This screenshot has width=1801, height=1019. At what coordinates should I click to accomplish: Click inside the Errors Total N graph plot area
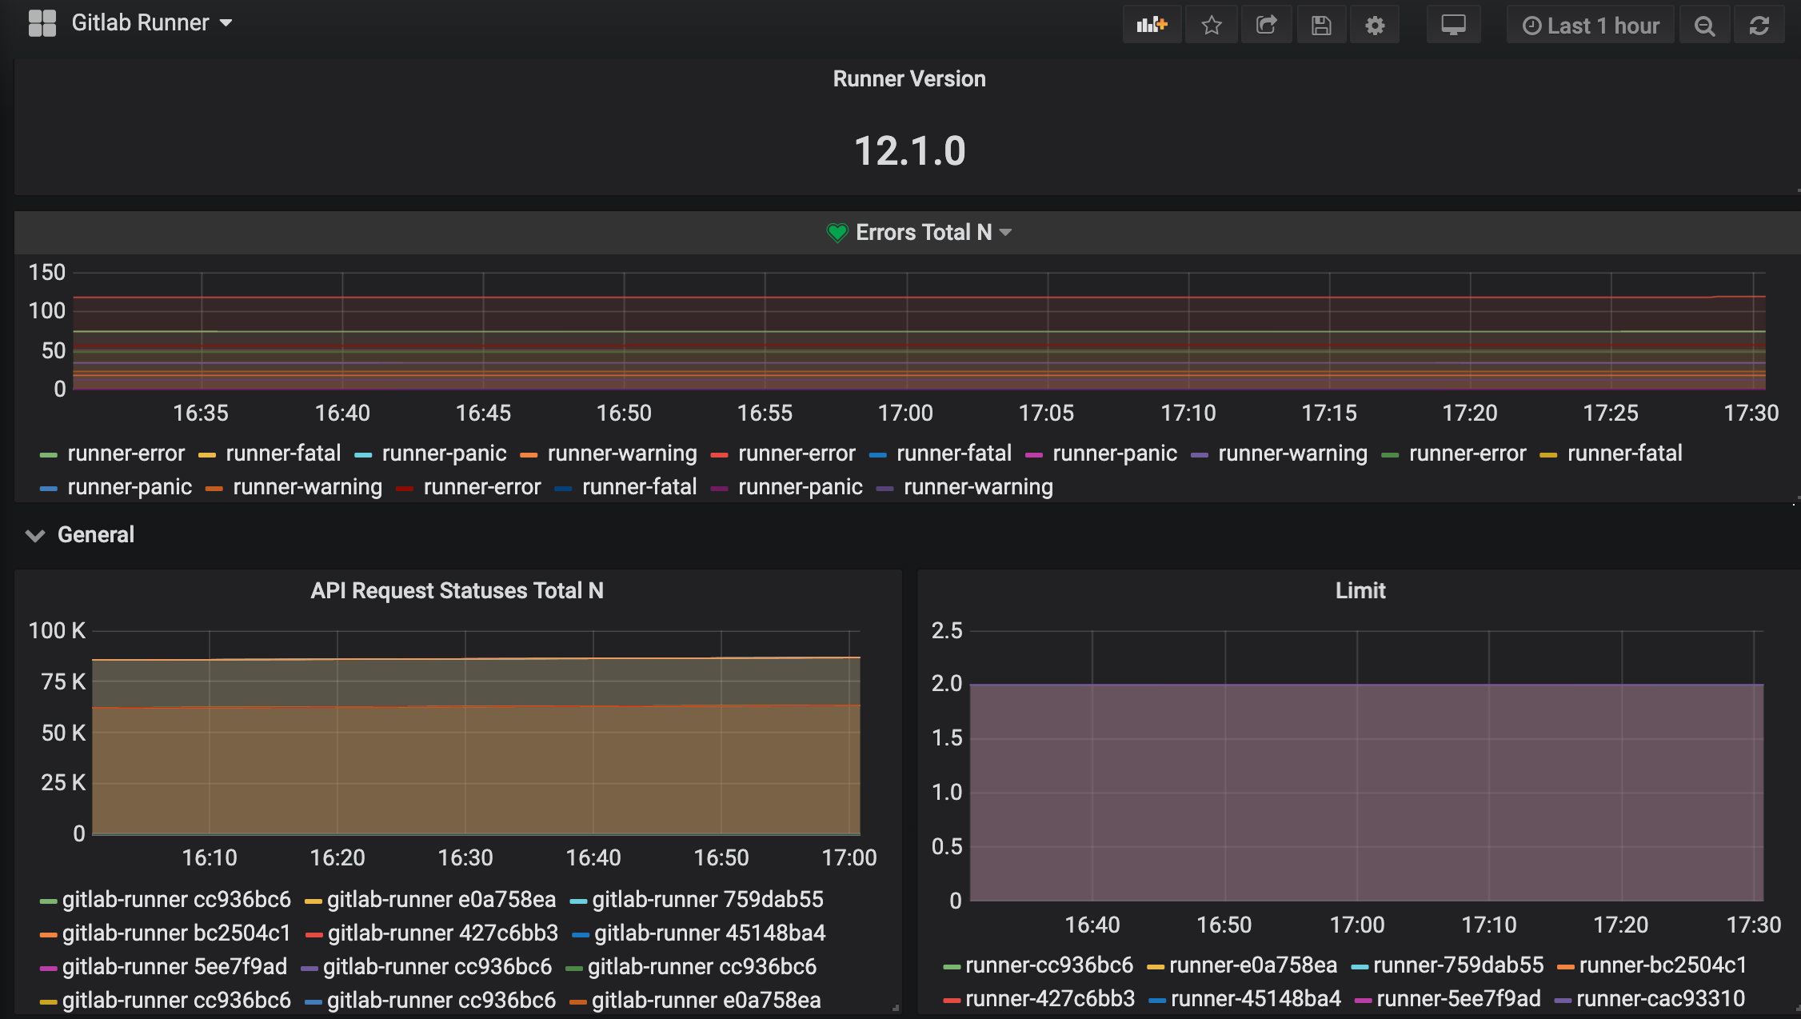pyautogui.click(x=919, y=331)
